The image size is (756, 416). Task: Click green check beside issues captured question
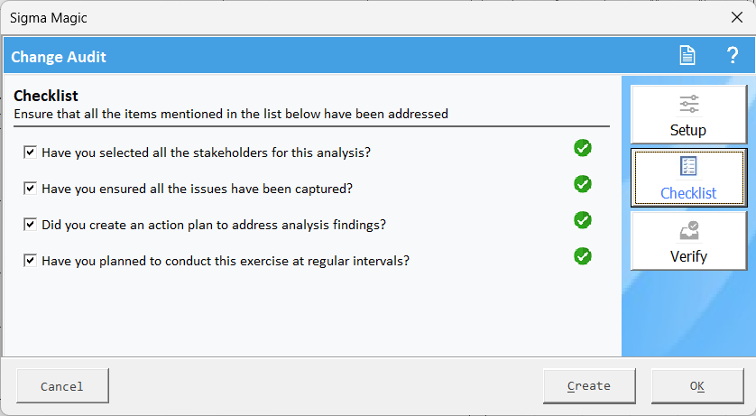click(x=583, y=184)
